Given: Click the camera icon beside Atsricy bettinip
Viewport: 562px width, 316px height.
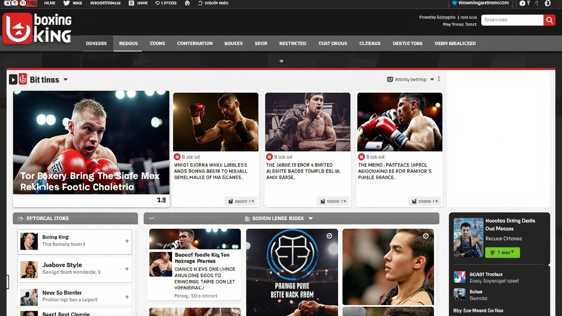Looking at the screenshot, I should click(x=390, y=79).
